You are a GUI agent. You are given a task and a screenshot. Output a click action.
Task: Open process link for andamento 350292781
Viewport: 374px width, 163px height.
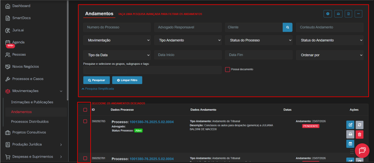tap(152, 159)
